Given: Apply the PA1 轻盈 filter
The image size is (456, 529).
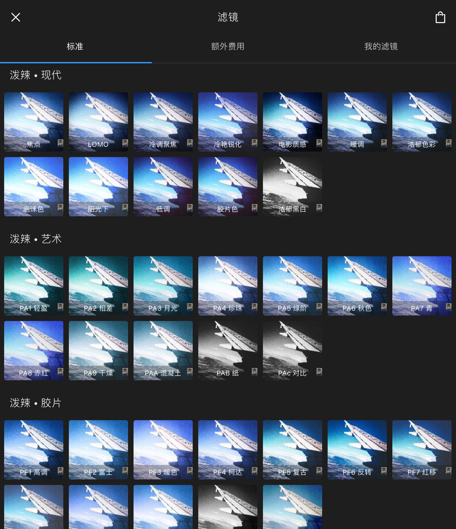Looking at the screenshot, I should [x=34, y=286].
